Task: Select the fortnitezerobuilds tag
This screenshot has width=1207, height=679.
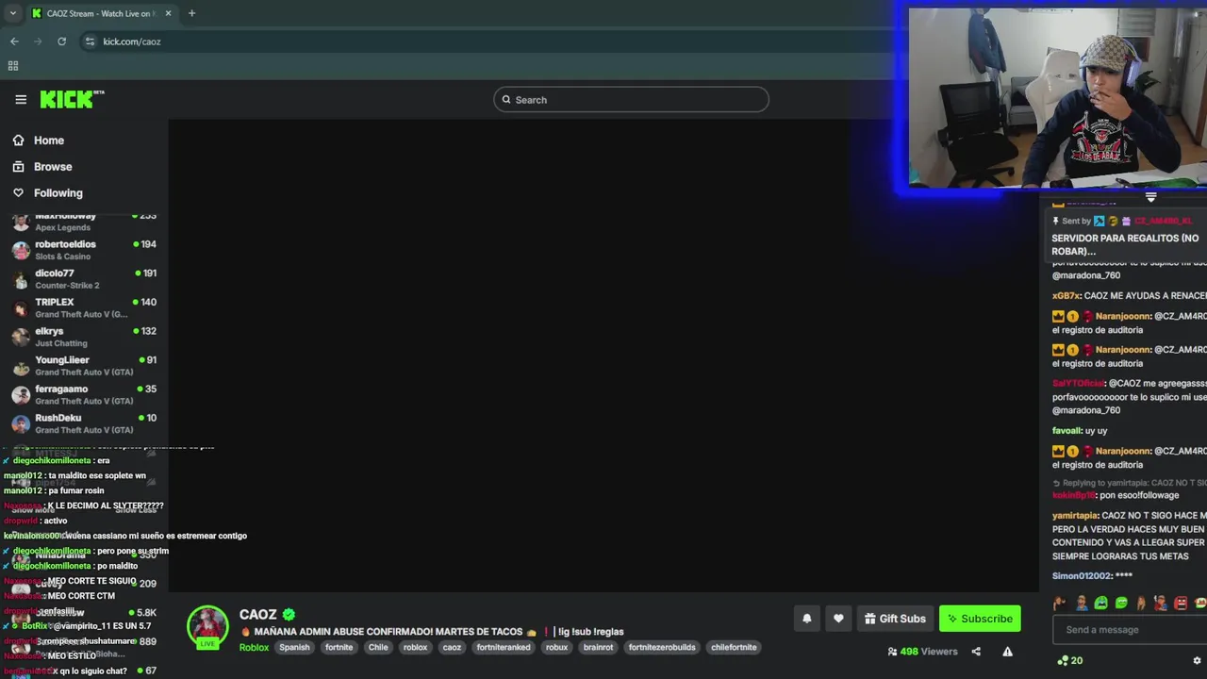Action: (662, 648)
